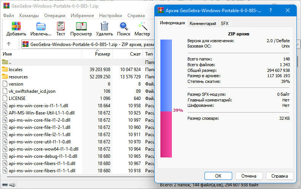Click the parent folder '..' icon
Viewport: 301px width, 189px height.
(5, 62)
